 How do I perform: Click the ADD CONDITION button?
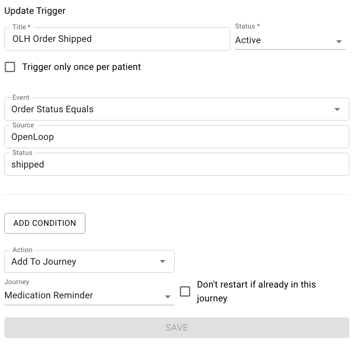pos(44,223)
